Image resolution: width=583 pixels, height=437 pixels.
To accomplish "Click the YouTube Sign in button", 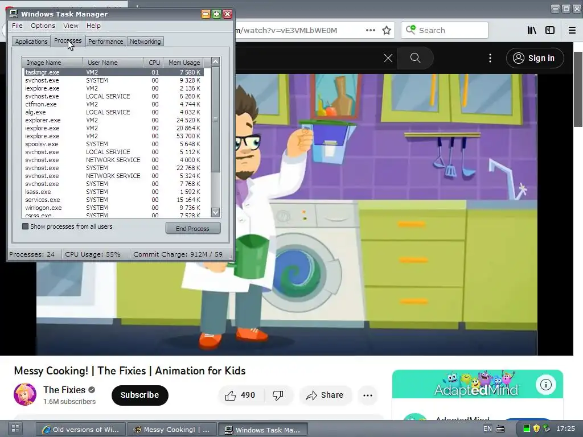I will coord(535,58).
